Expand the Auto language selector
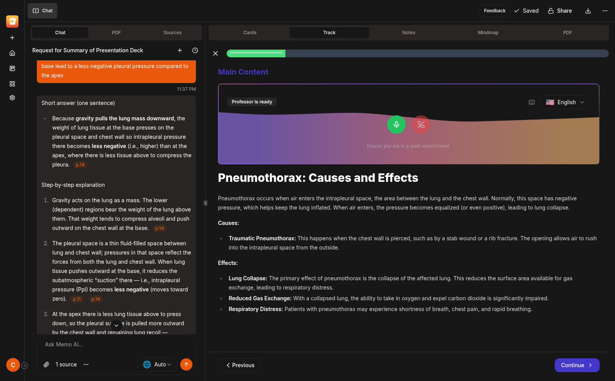 [157, 364]
